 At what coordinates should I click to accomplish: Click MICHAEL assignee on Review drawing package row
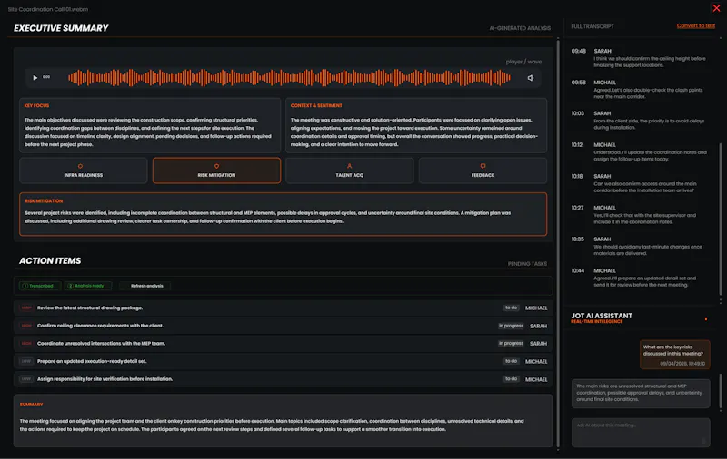click(536, 308)
